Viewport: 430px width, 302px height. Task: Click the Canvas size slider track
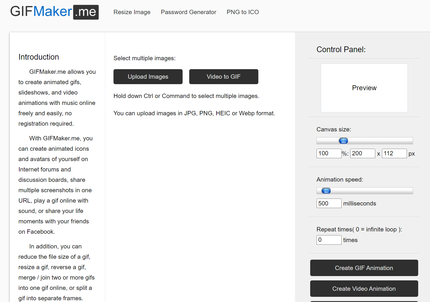pos(365,141)
